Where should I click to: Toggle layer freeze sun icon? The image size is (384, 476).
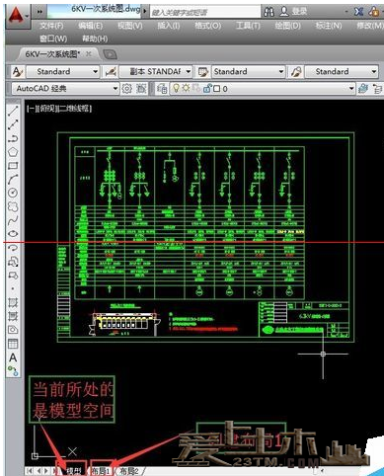click(x=186, y=88)
